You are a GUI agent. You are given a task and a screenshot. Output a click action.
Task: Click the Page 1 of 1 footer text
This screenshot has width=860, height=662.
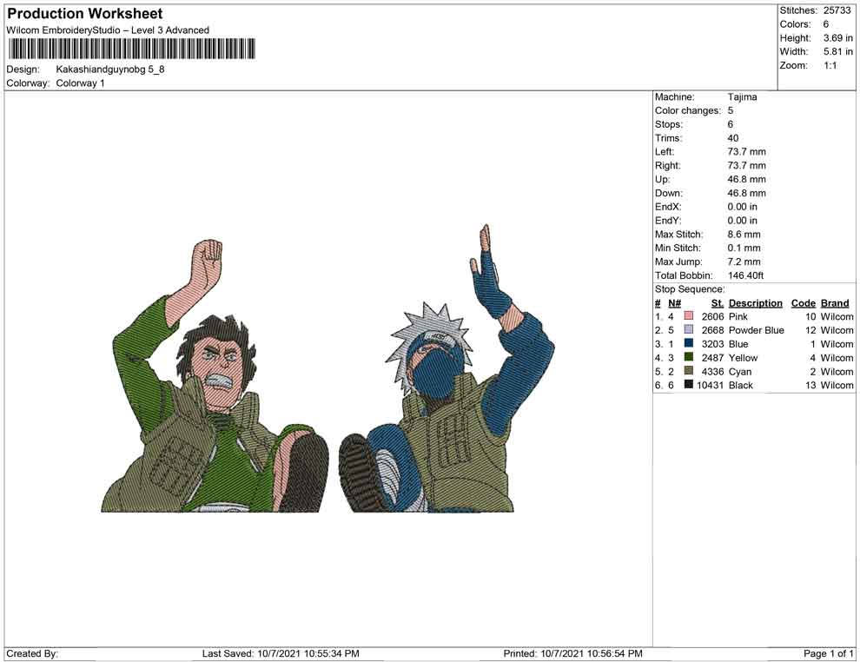(x=828, y=653)
